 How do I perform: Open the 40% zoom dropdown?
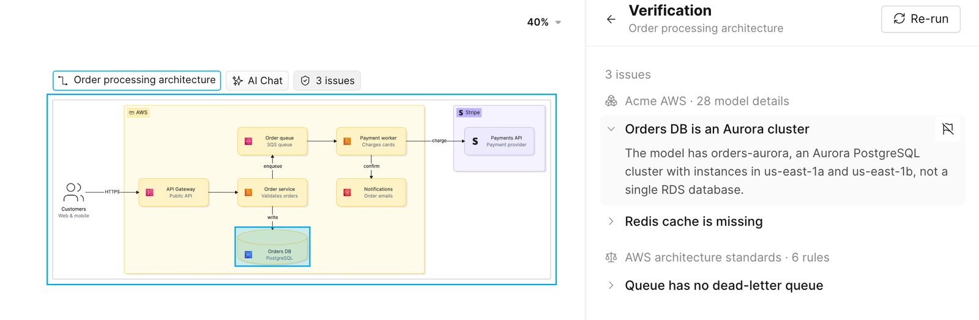[544, 22]
